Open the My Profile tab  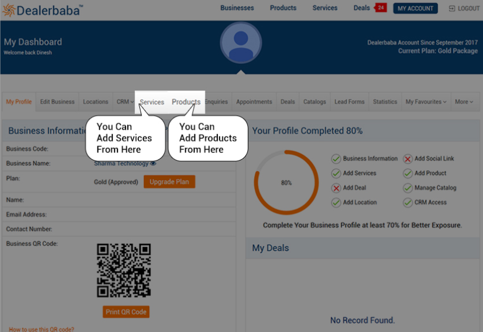[x=19, y=101]
